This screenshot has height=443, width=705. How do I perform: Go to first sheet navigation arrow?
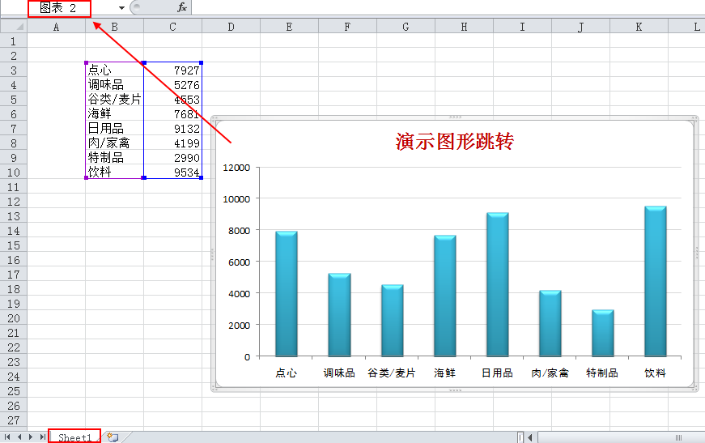pyautogui.click(x=7, y=437)
